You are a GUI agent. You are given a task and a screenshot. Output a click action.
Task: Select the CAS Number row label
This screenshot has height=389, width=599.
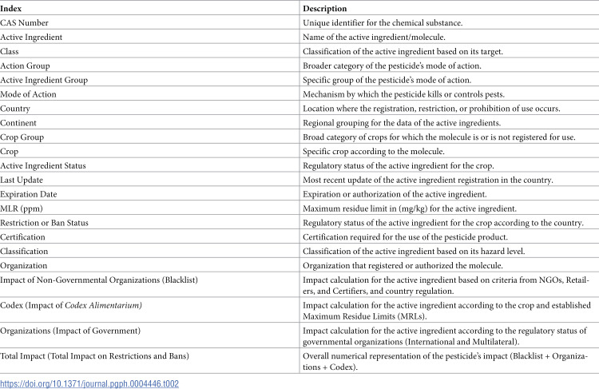click(24, 23)
